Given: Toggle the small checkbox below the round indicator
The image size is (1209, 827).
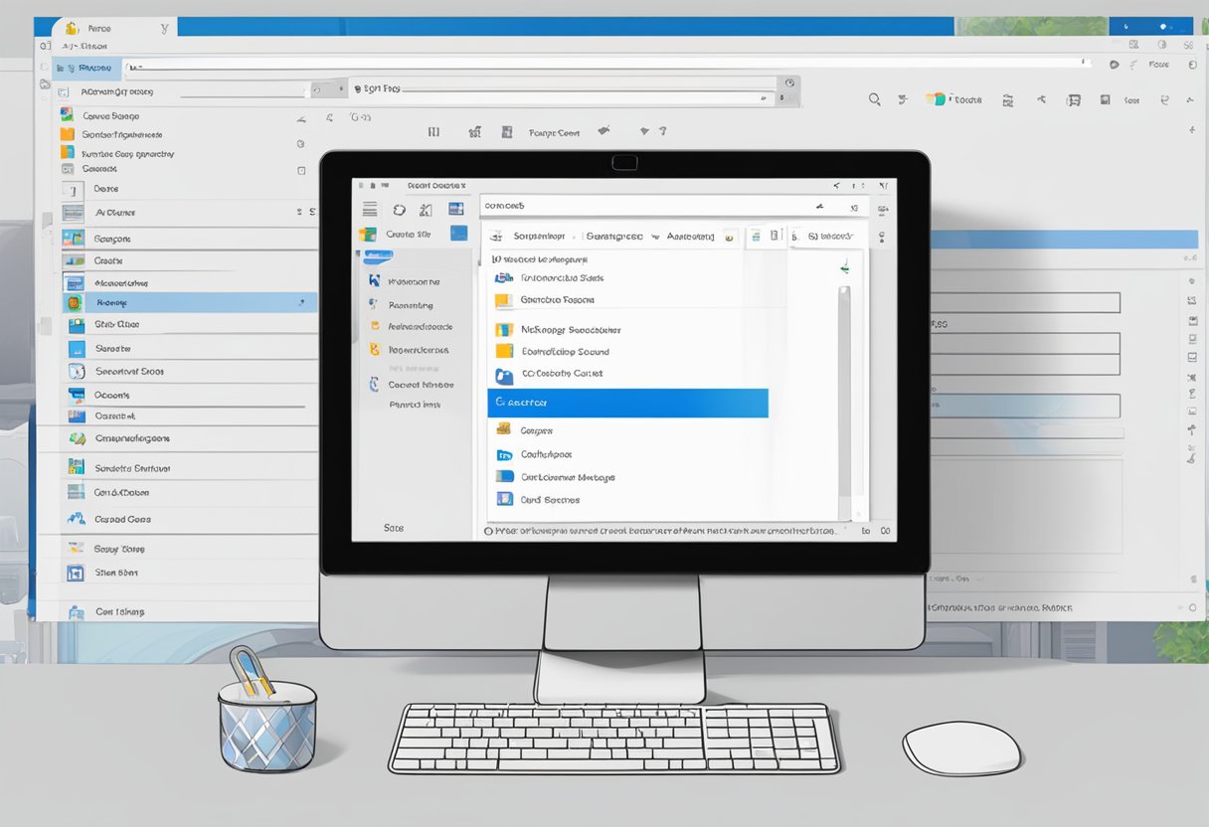Looking at the screenshot, I should 300,169.
